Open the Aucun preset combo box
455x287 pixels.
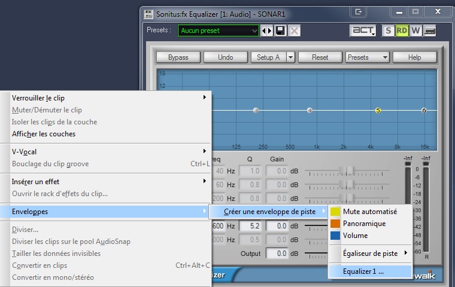218,30
